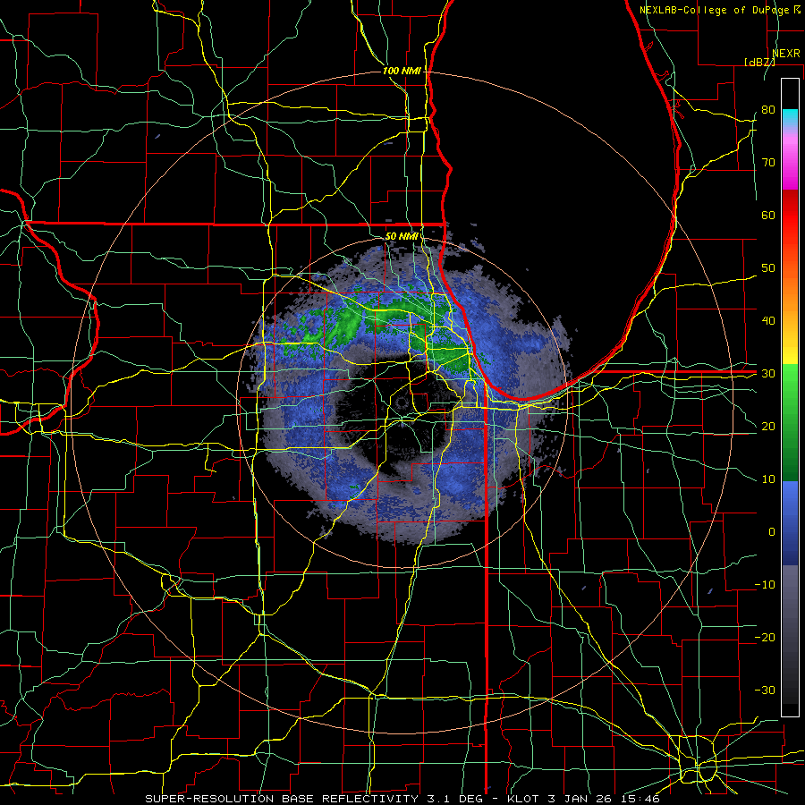This screenshot has width=805, height=805.
Task: Click the [dBZ] units label
Action: (x=759, y=62)
